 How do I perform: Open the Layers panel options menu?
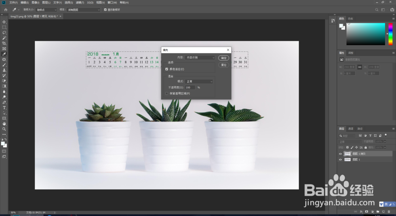click(393, 129)
